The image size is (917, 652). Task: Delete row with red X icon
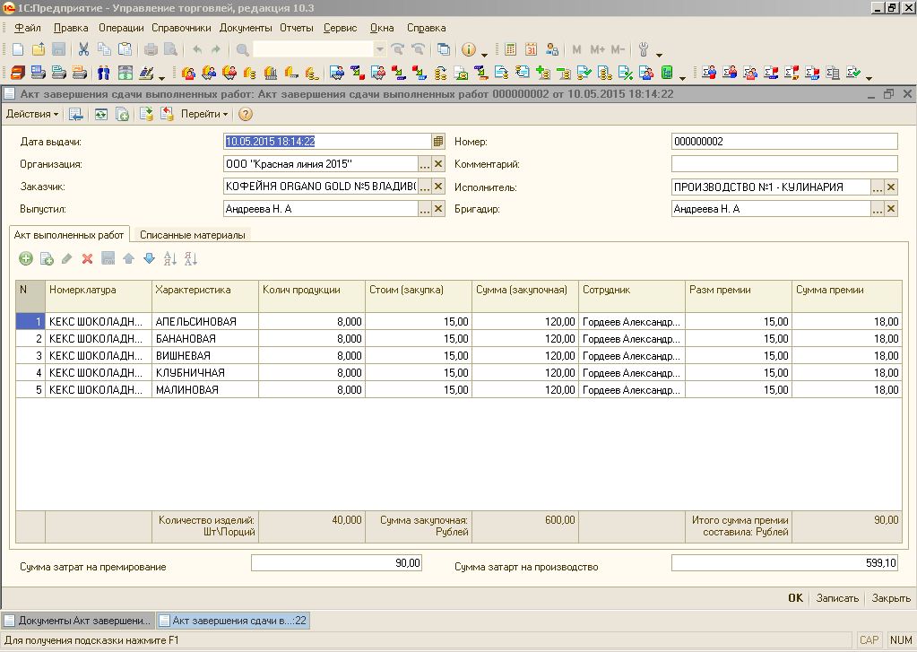(x=87, y=258)
